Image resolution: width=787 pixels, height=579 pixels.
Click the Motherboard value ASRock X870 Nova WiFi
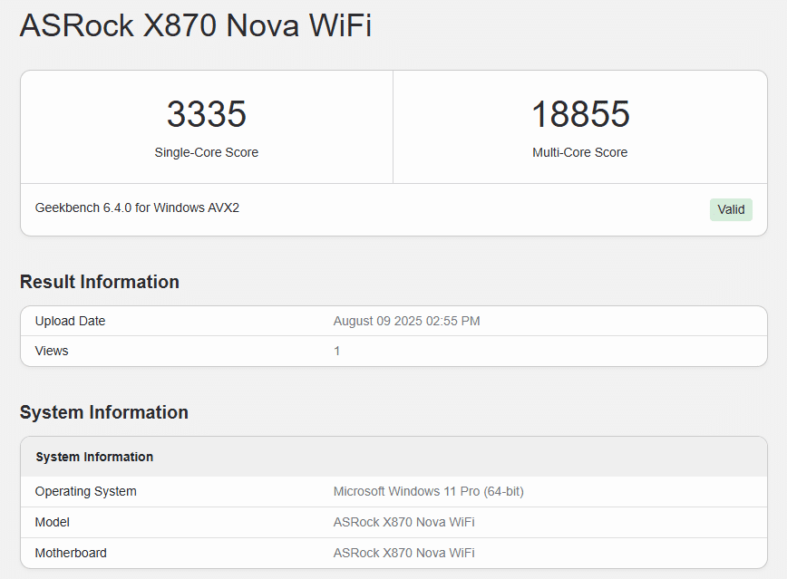(404, 553)
